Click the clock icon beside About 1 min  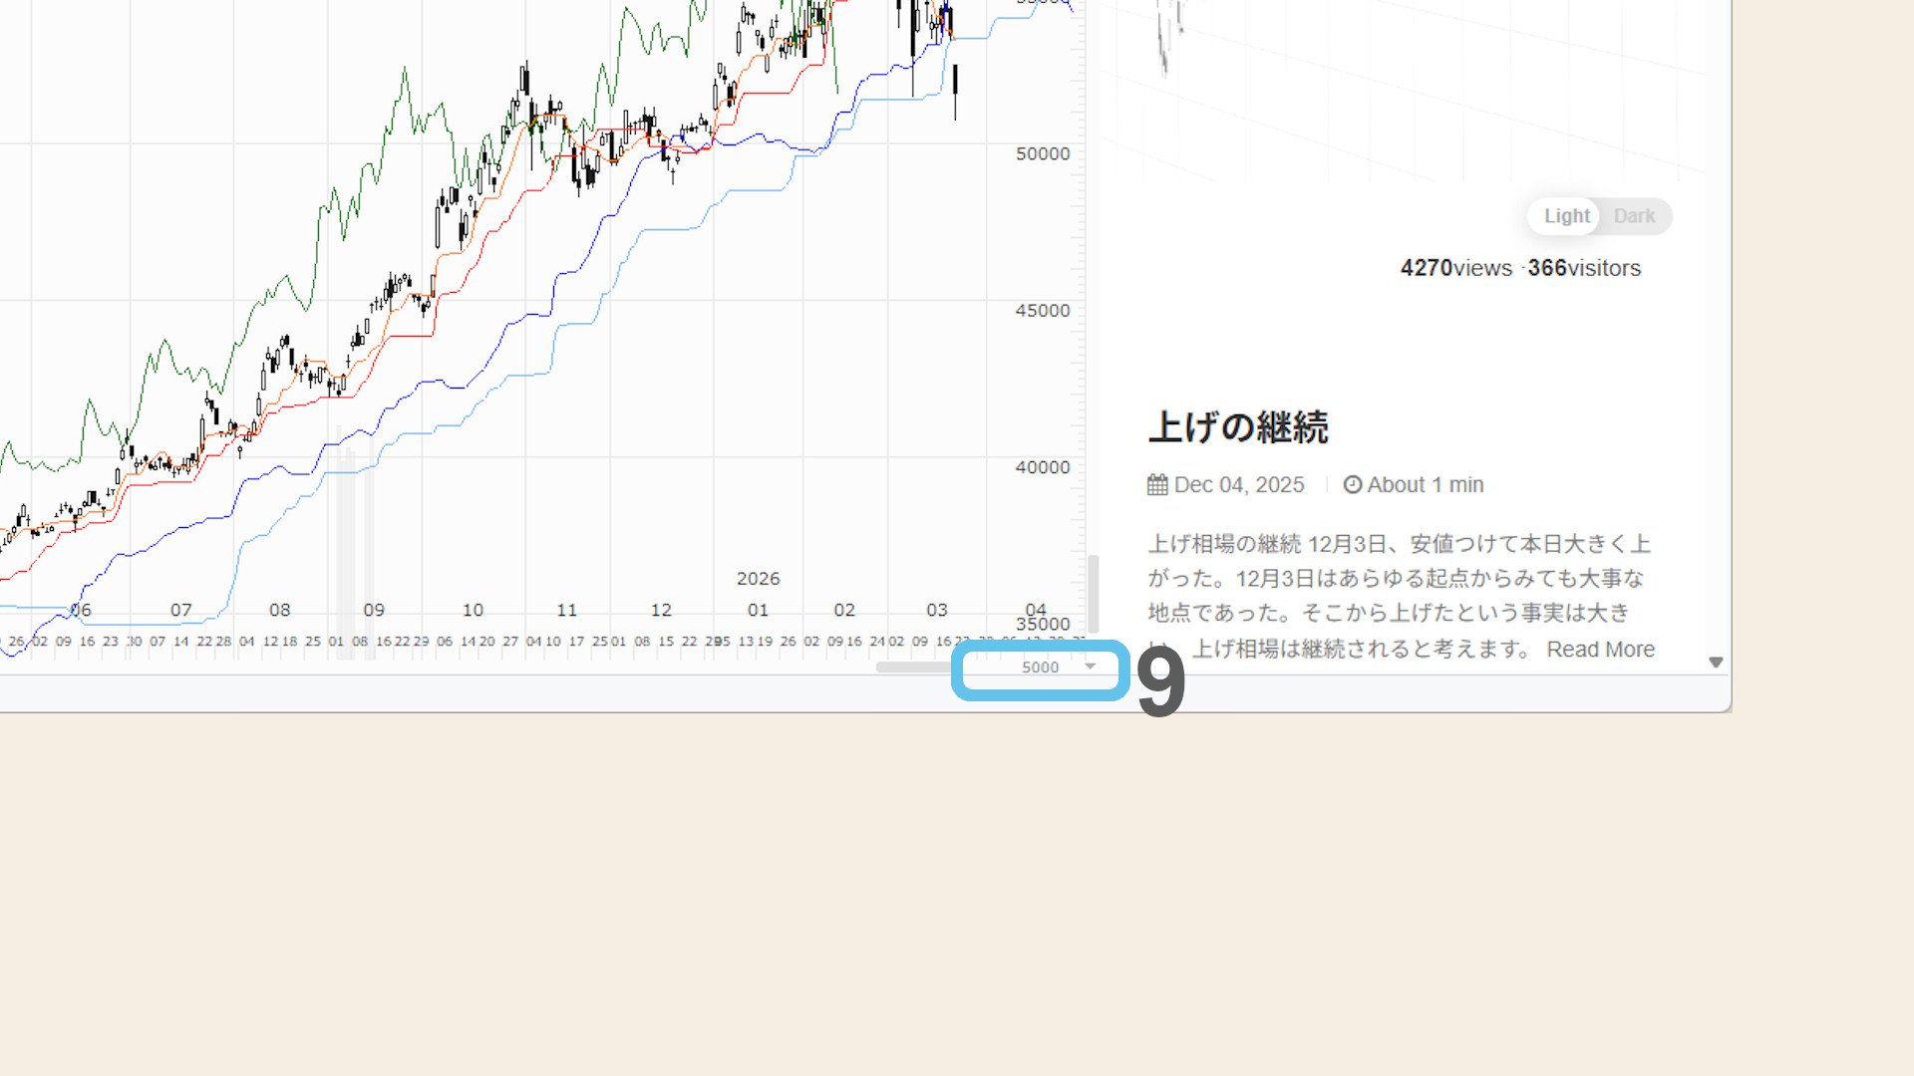pos(1353,485)
